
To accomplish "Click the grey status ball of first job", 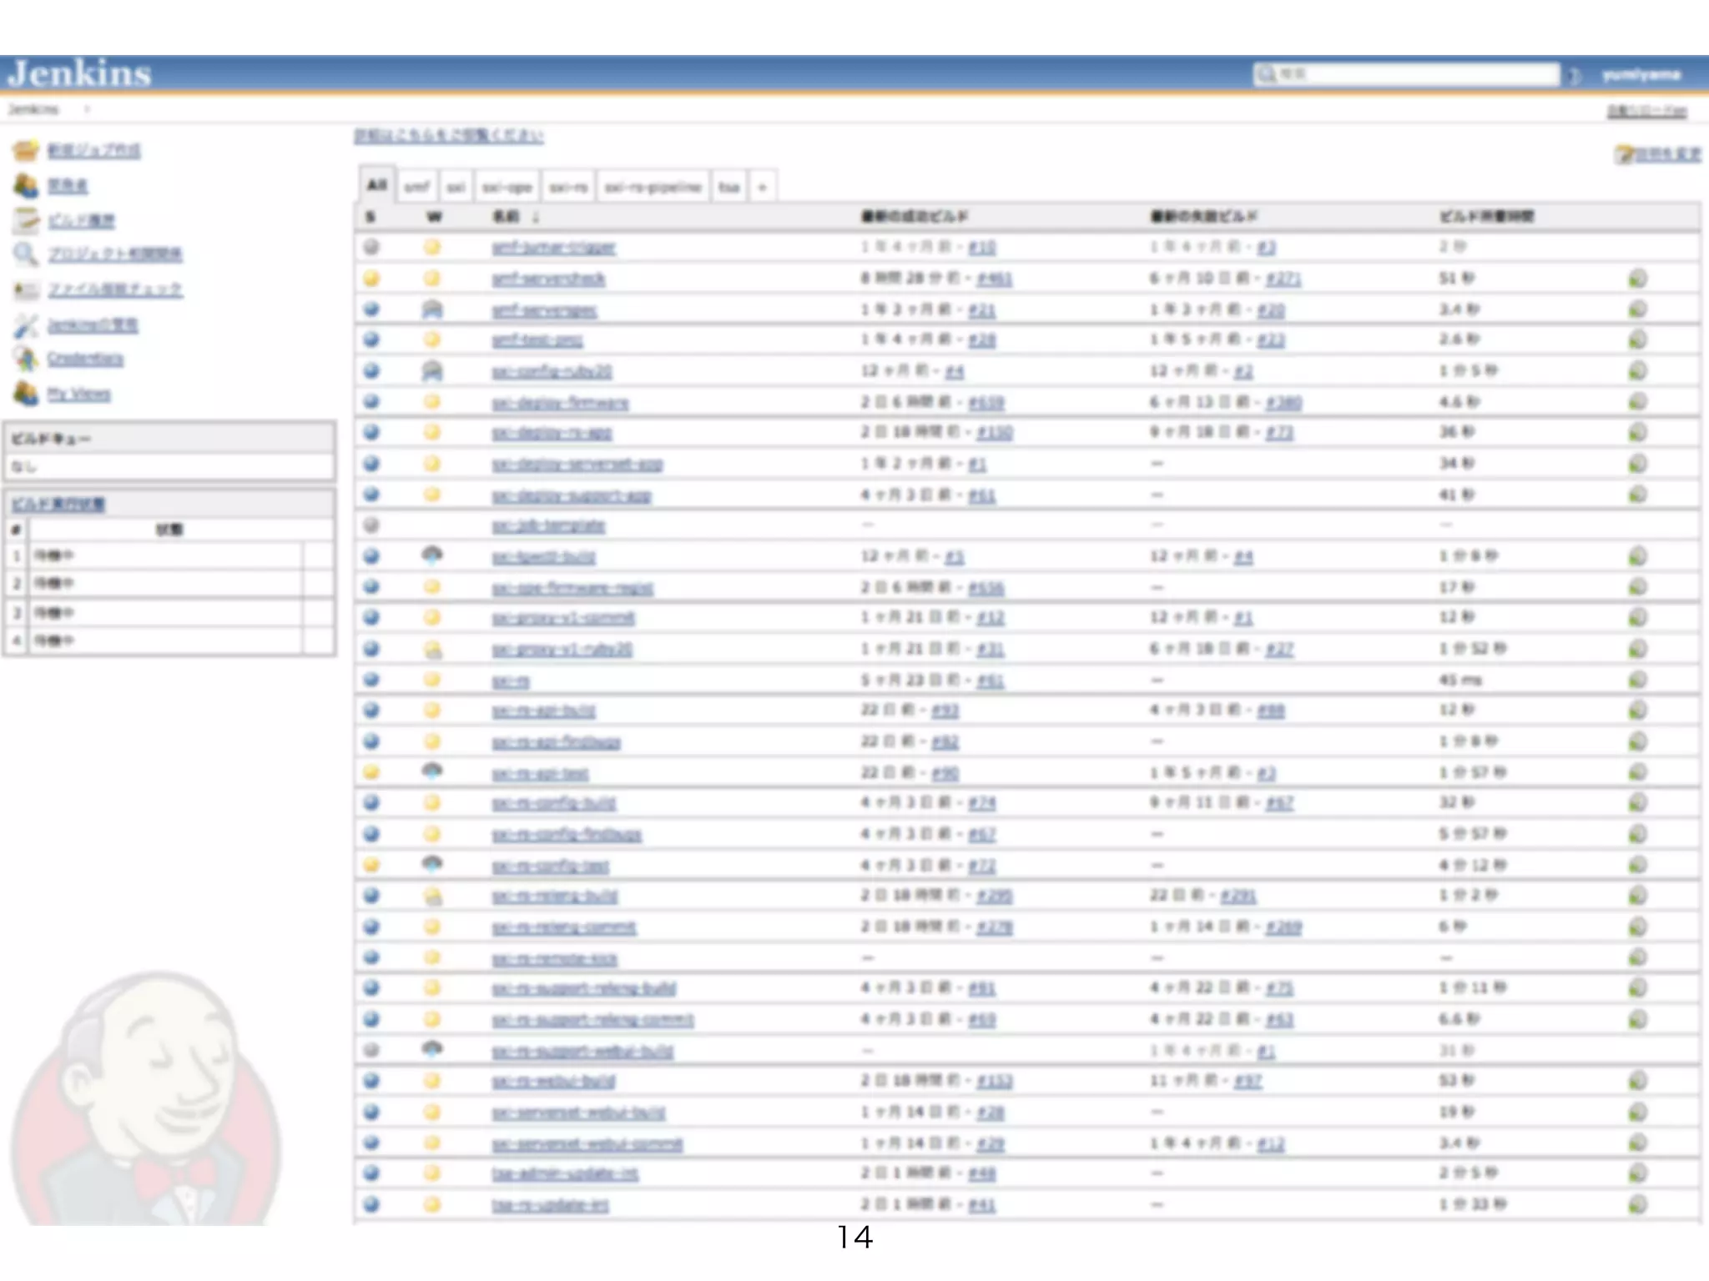I will (x=371, y=247).
